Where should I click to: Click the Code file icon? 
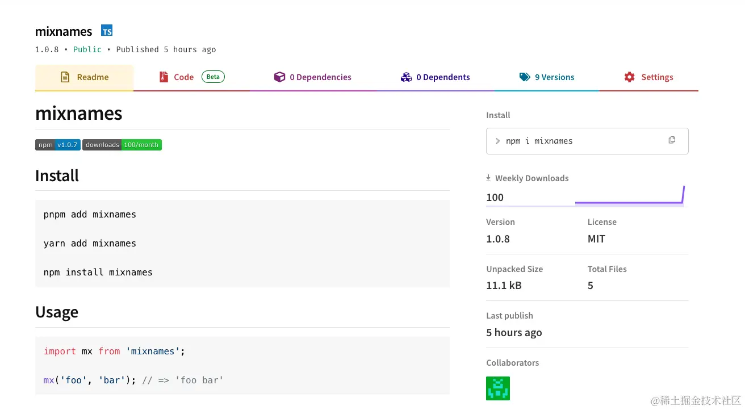pyautogui.click(x=164, y=77)
